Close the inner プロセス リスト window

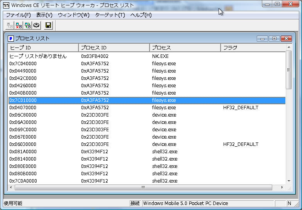pos(286,39)
